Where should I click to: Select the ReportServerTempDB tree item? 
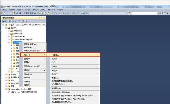[x=23, y=40]
